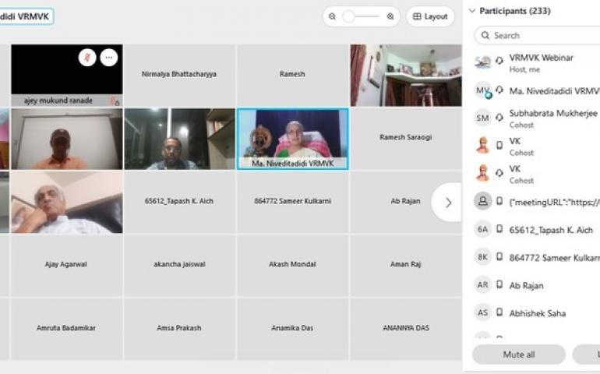Image resolution: width=600 pixels, height=374 pixels.
Task: Click audio icon beside Ma. Niveditadidi VRMVK
Action: 499,90
